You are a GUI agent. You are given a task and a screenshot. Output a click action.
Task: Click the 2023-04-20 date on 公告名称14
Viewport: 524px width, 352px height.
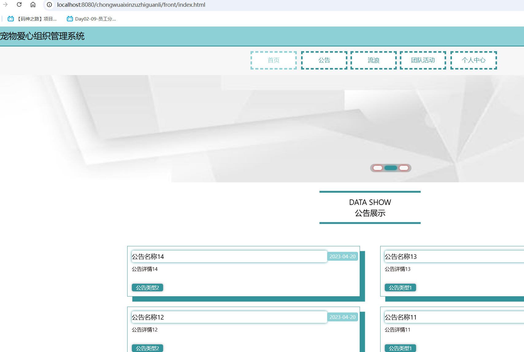pyautogui.click(x=342, y=256)
